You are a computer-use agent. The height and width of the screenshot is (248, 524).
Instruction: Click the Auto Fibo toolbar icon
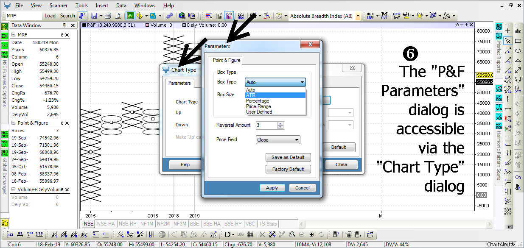pyautogui.click(x=370, y=16)
